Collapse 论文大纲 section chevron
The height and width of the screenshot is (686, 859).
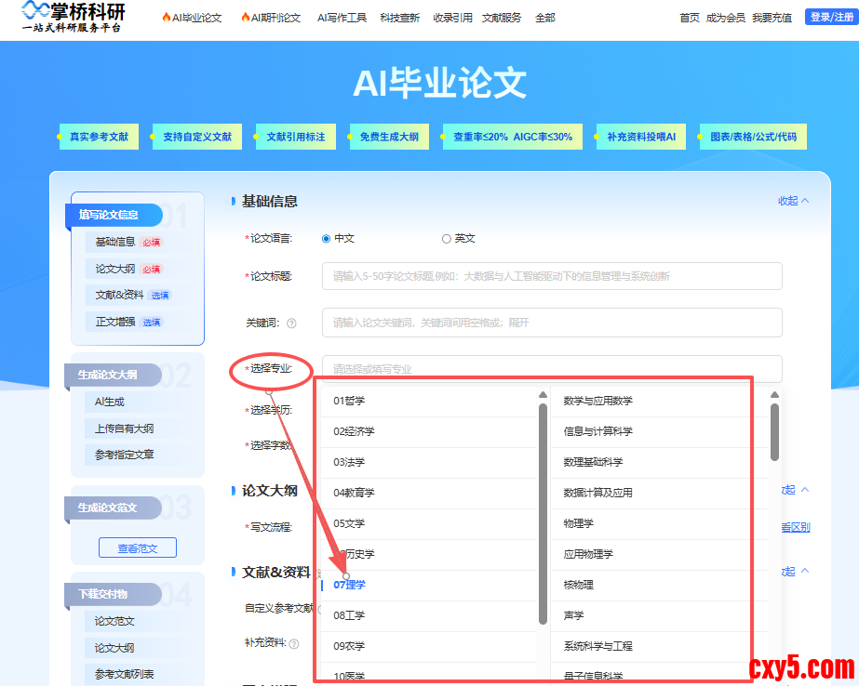tap(805, 490)
